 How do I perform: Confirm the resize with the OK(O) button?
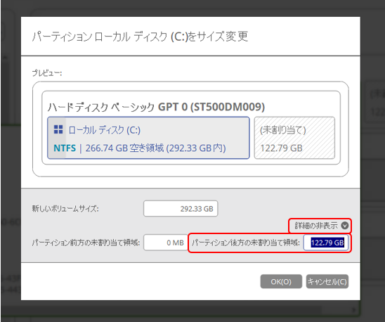point(281,281)
